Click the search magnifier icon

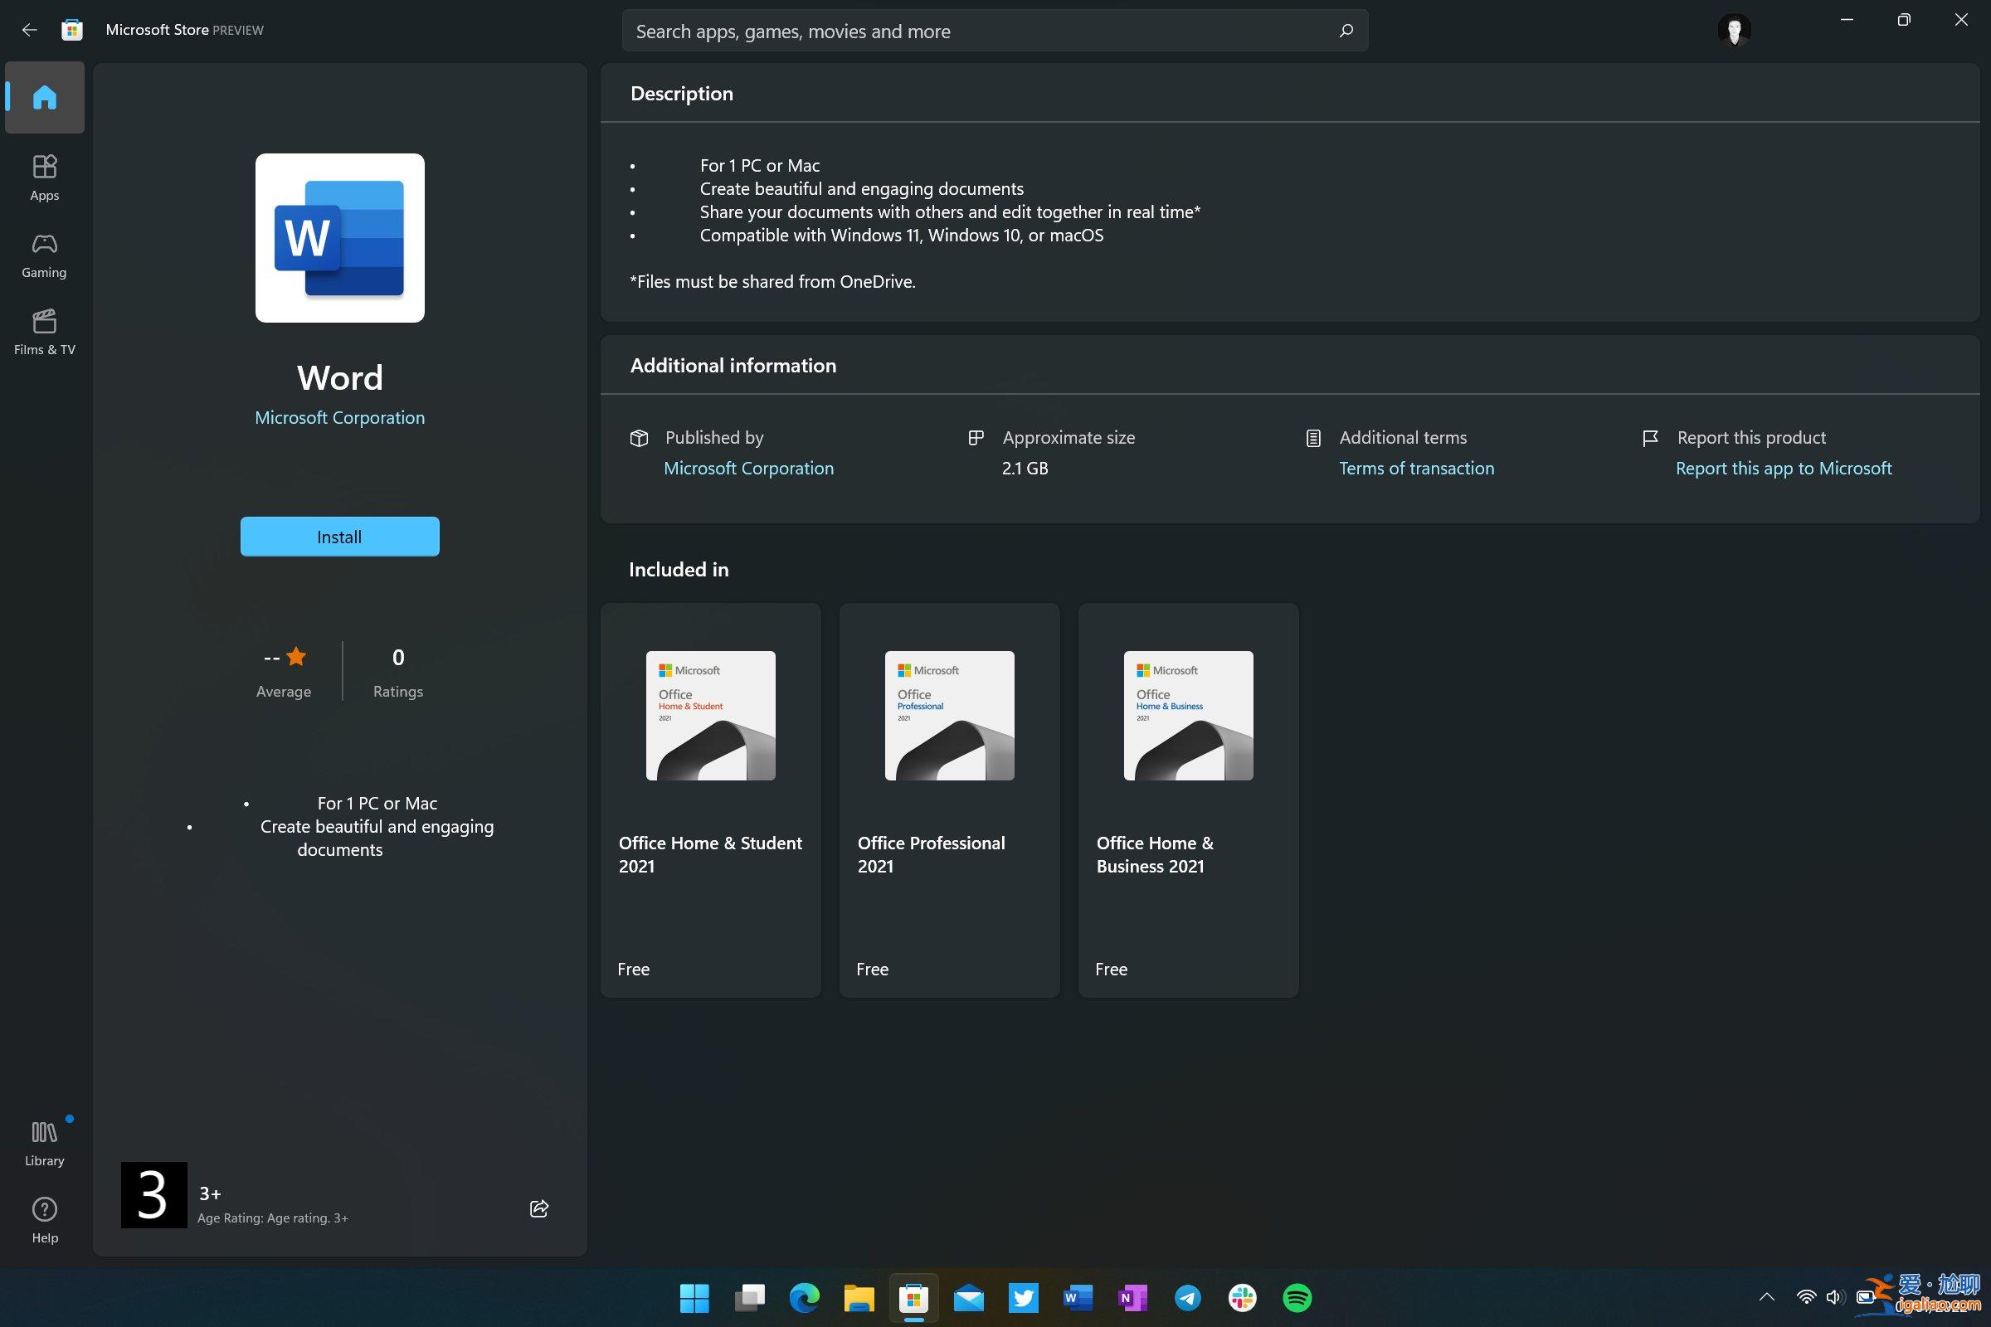point(1346,32)
